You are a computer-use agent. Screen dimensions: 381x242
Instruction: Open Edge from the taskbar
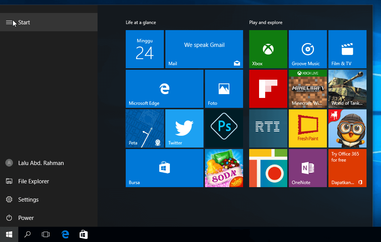coord(65,234)
